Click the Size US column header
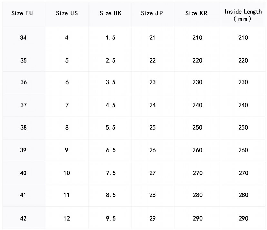The image size is (267, 230). [67, 13]
